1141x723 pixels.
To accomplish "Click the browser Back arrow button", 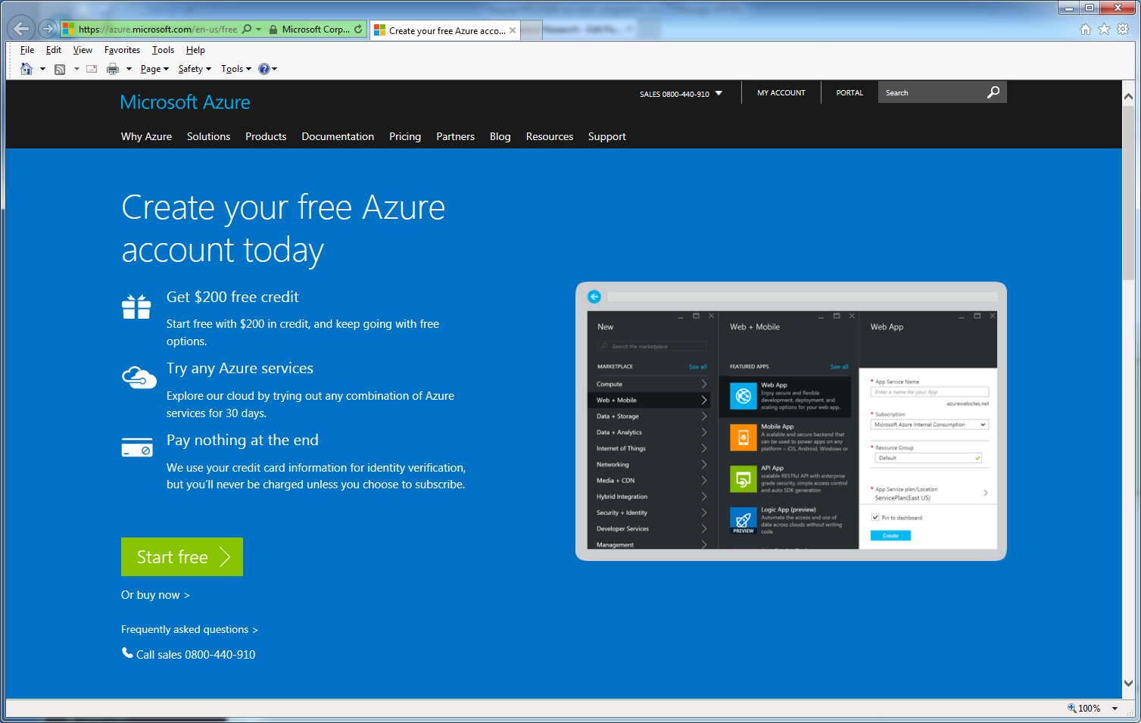I will (21, 29).
